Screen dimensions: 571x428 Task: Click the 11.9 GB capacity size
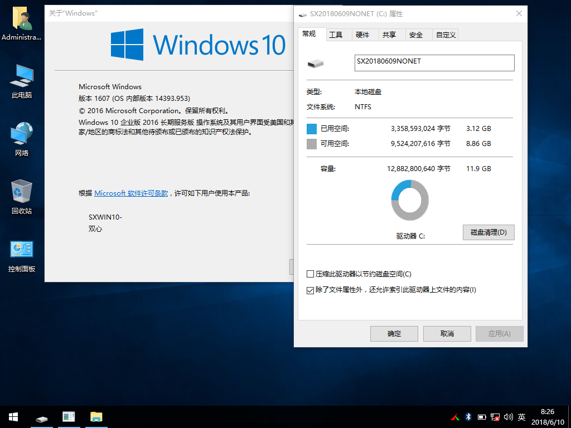pos(478,169)
